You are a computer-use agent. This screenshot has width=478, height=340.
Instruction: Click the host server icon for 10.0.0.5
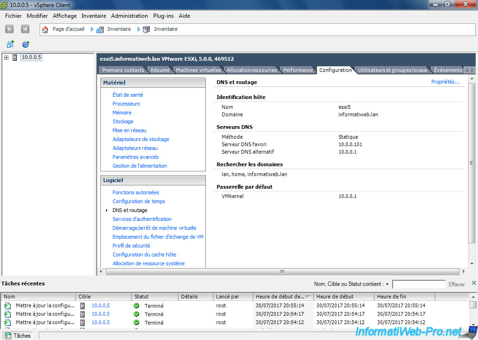pos(14,57)
